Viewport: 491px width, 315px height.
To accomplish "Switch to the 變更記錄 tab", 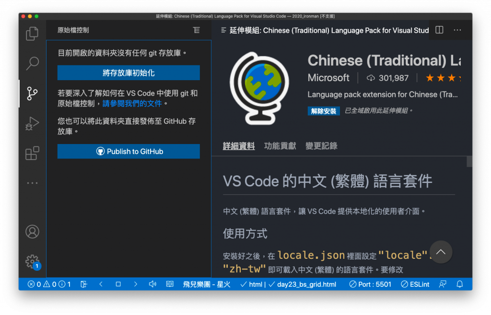I will [322, 146].
